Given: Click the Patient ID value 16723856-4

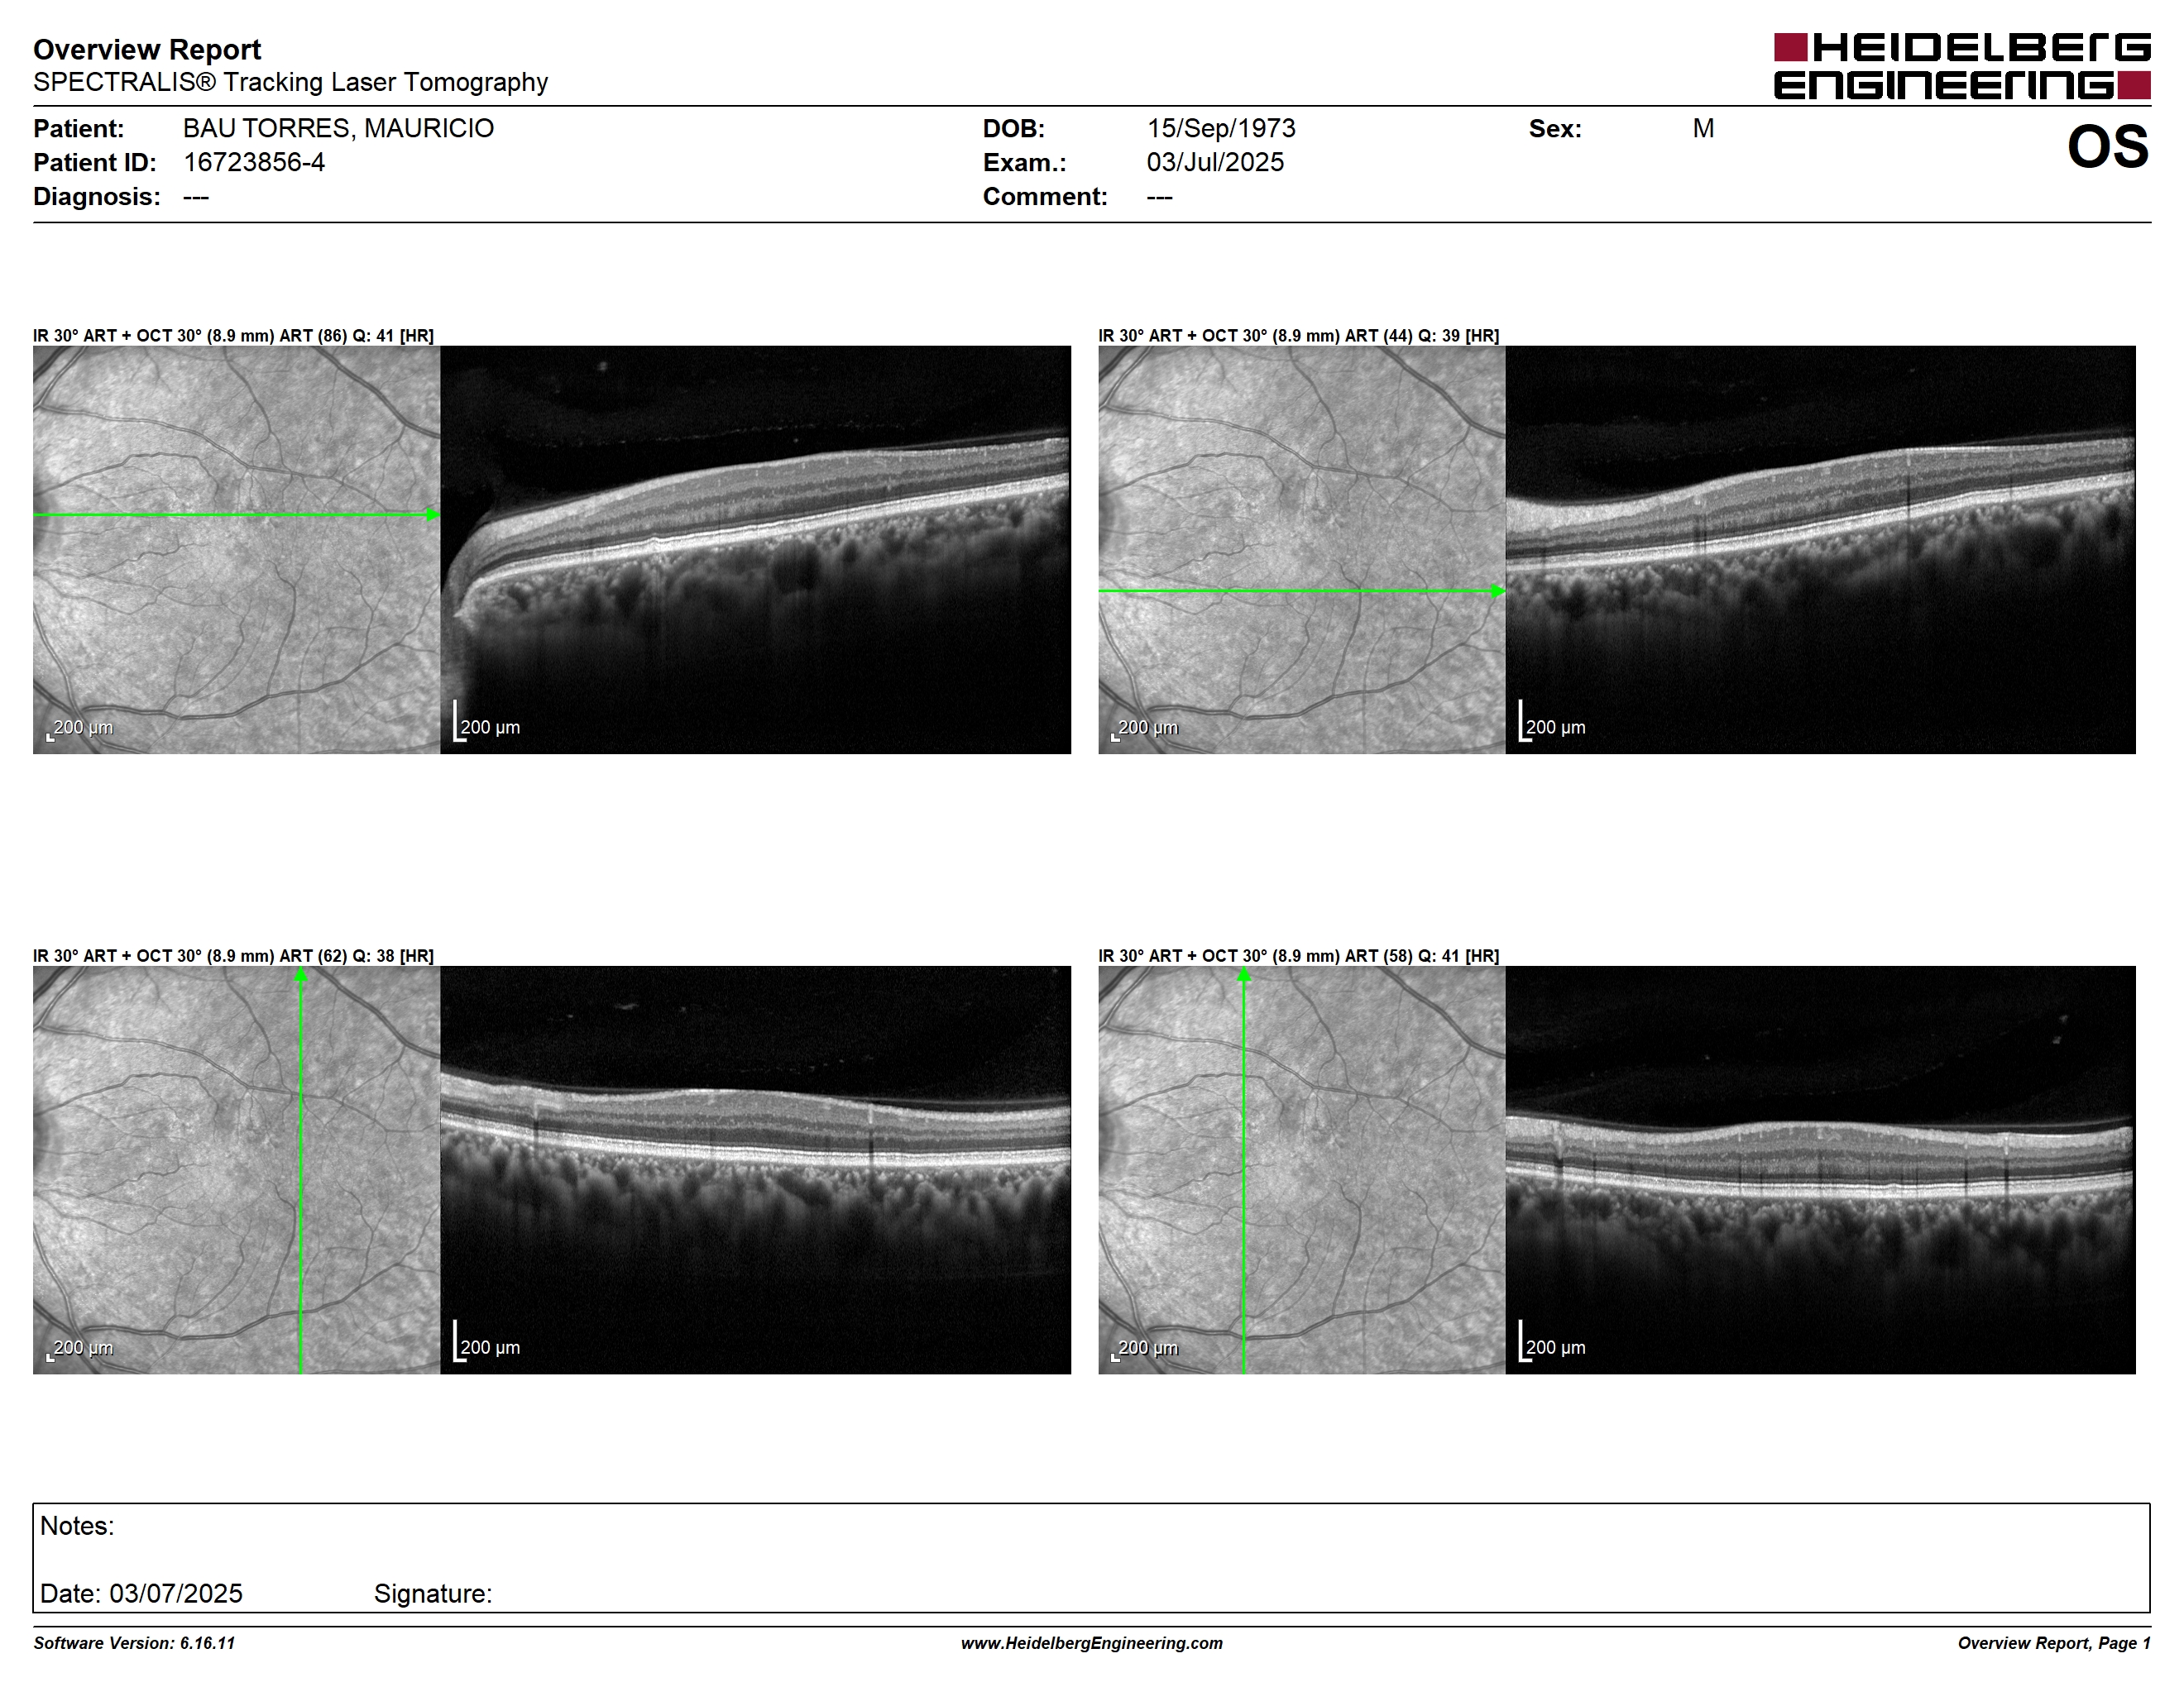Looking at the screenshot, I should pos(254,162).
